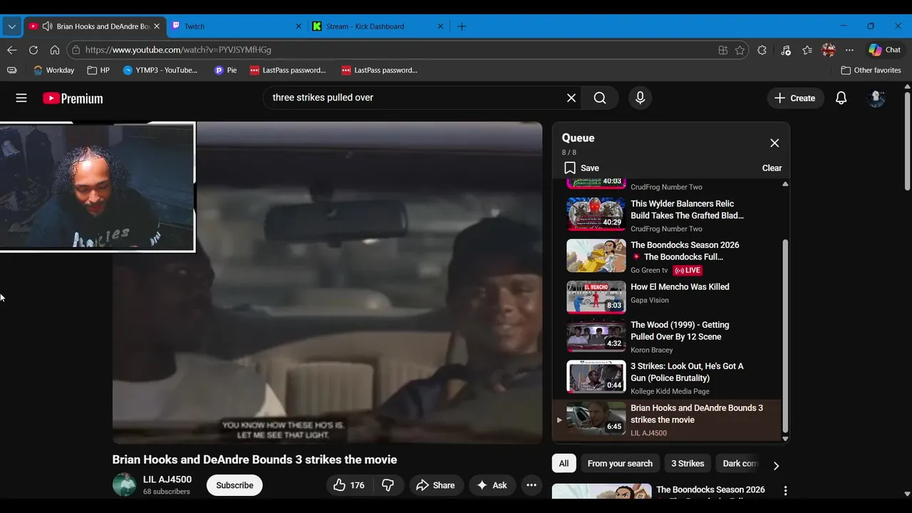Open YTMP3 - YouTube bookmark
This screenshot has height=513, width=912.
160,71
